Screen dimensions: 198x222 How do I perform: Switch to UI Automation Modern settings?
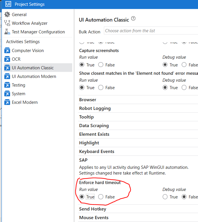click(x=34, y=76)
